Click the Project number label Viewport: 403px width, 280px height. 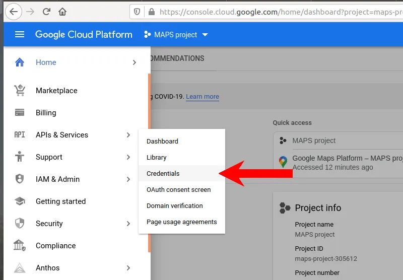(317, 273)
